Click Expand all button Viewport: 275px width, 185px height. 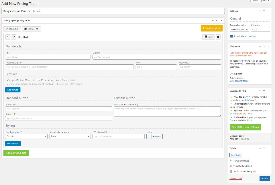(x=12, y=29)
